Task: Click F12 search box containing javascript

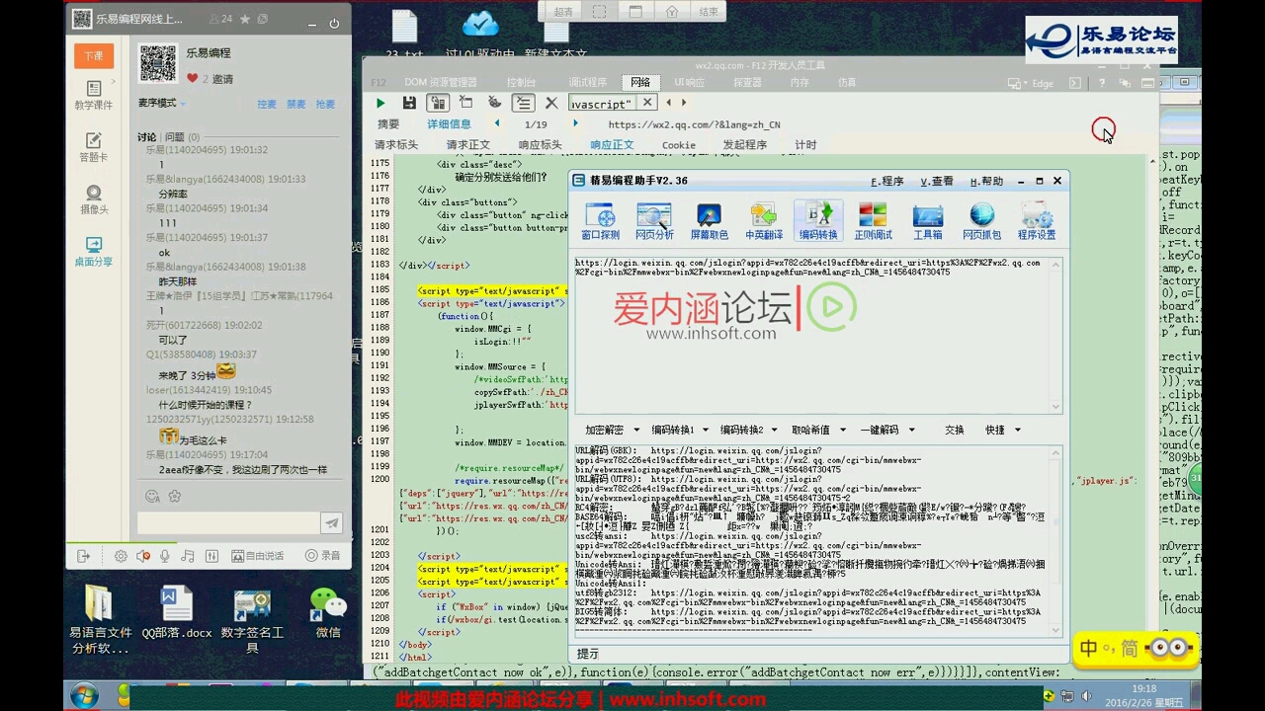Action: (603, 103)
